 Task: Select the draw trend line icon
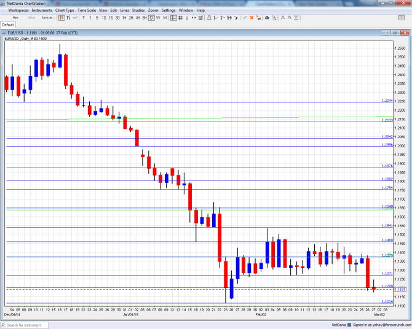tap(245, 18)
